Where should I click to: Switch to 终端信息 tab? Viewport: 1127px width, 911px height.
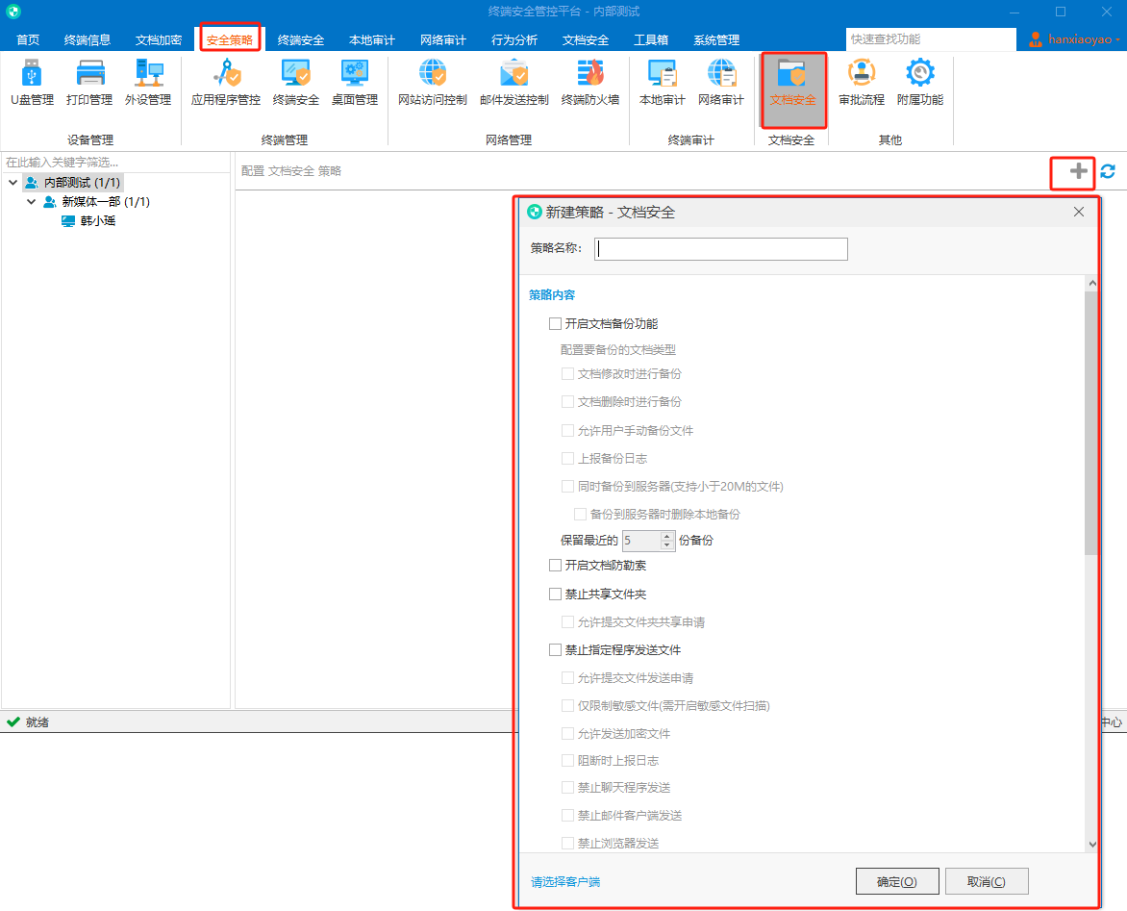coord(87,40)
